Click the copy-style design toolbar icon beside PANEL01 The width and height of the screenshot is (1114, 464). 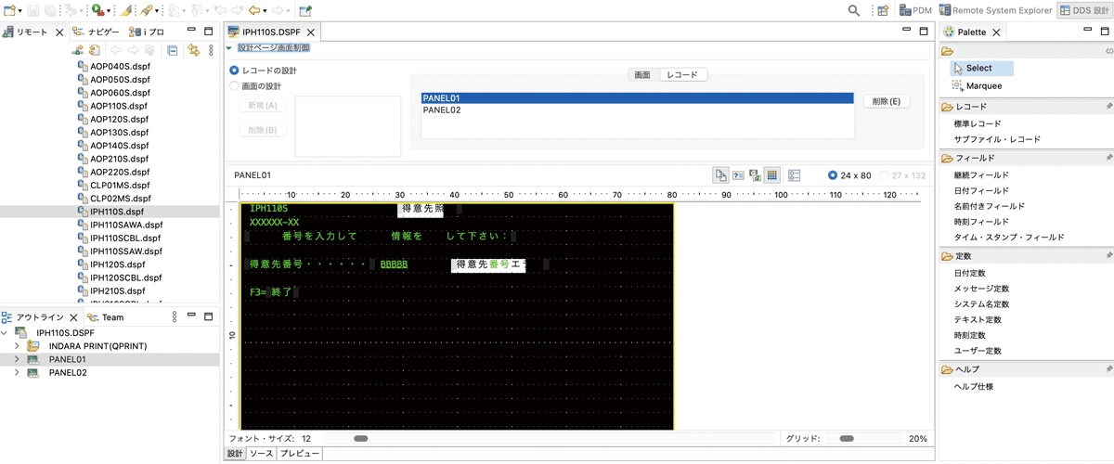(x=720, y=174)
